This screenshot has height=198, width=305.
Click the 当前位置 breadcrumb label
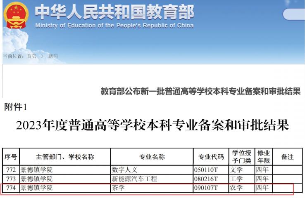point(13,56)
